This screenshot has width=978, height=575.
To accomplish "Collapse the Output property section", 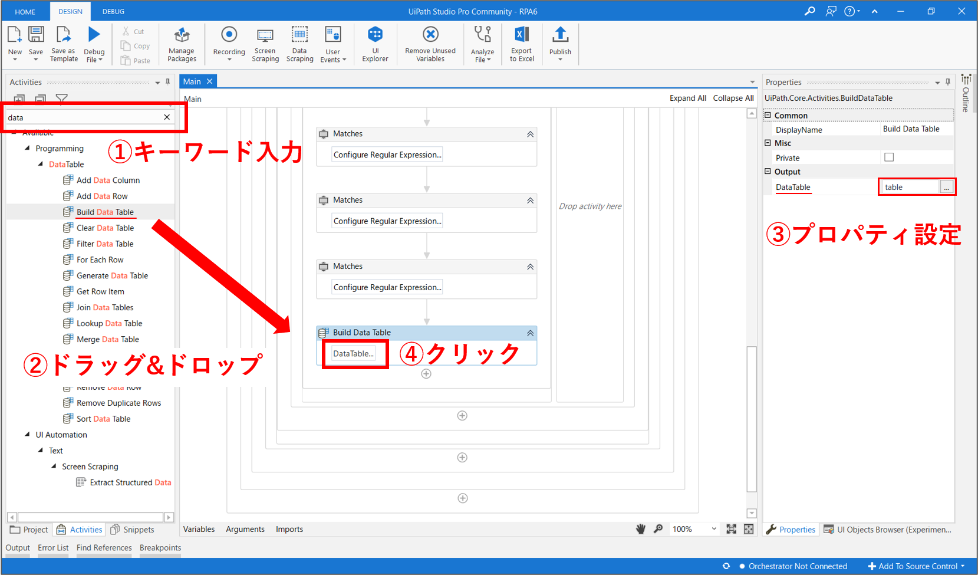I will (x=768, y=172).
